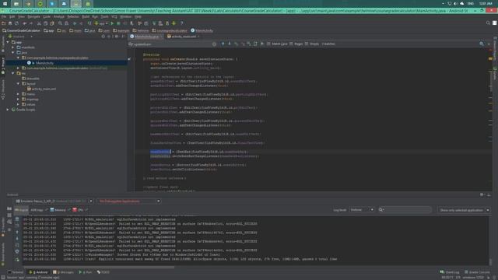498x280 pixels.
Task: Toggle the Match Case checkbox
Action: pos(268,44)
